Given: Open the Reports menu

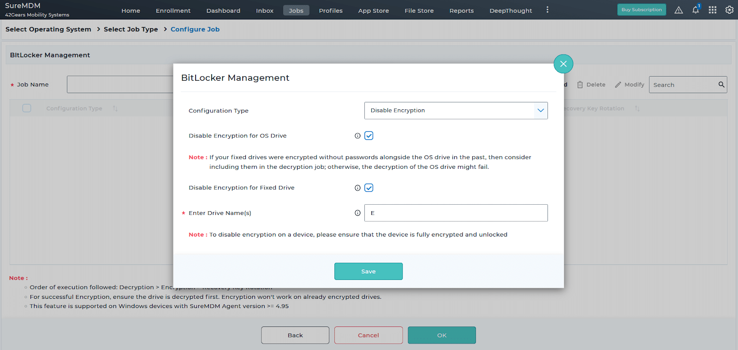Looking at the screenshot, I should click(x=462, y=11).
